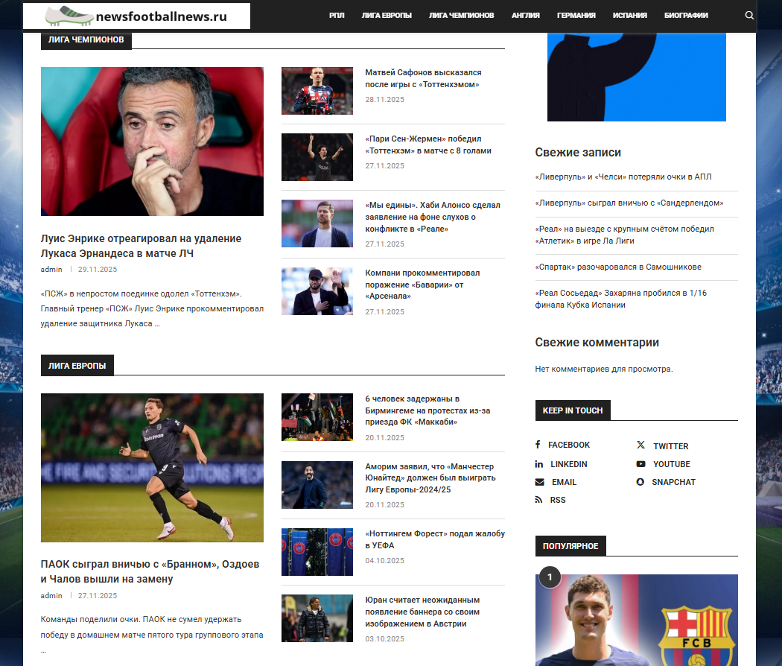Click the Facebook icon in Keep in Touch
782x666 pixels.
538,444
